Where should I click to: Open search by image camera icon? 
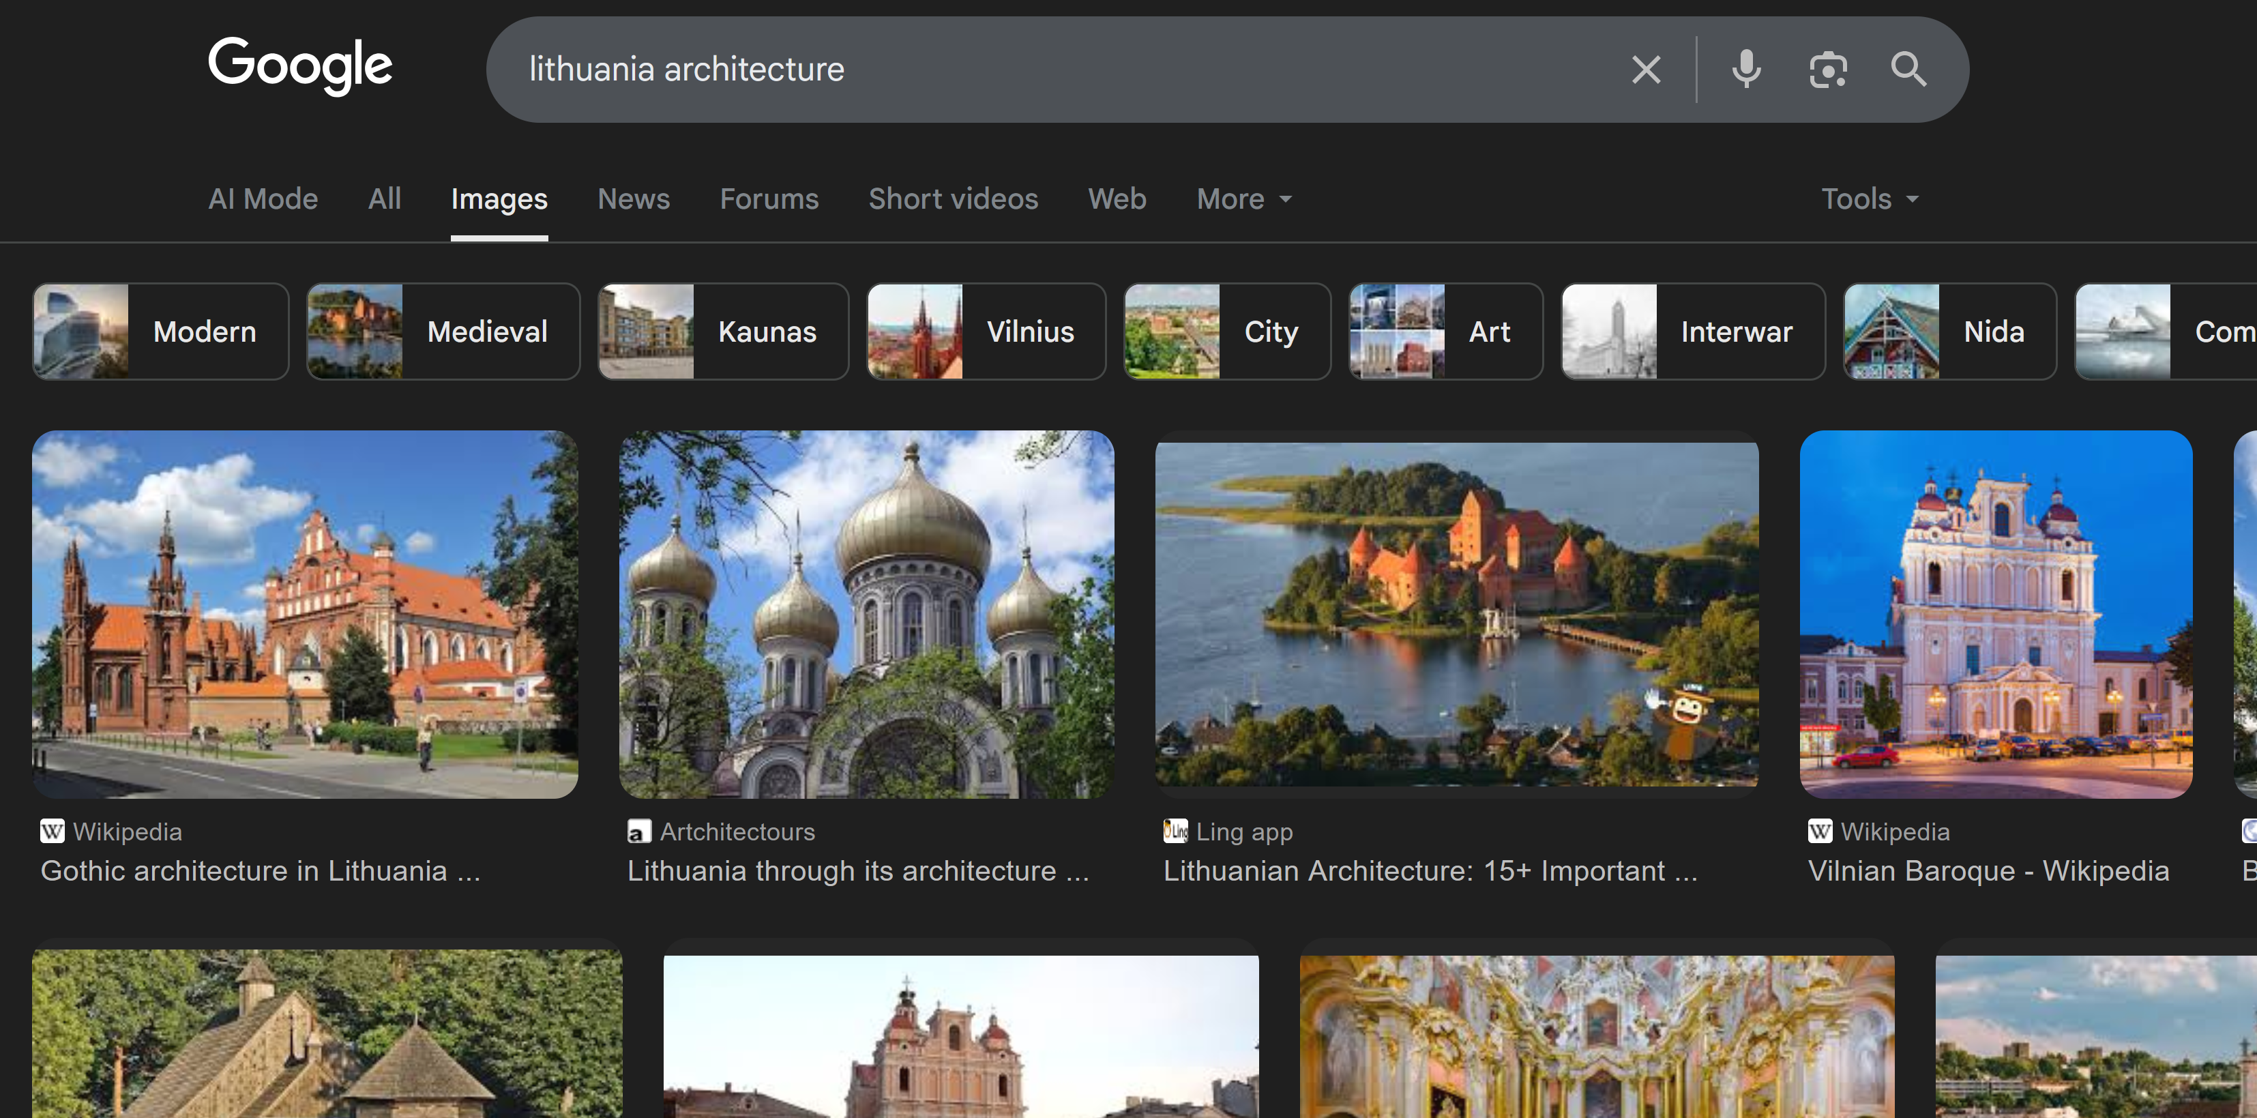pos(1828,69)
